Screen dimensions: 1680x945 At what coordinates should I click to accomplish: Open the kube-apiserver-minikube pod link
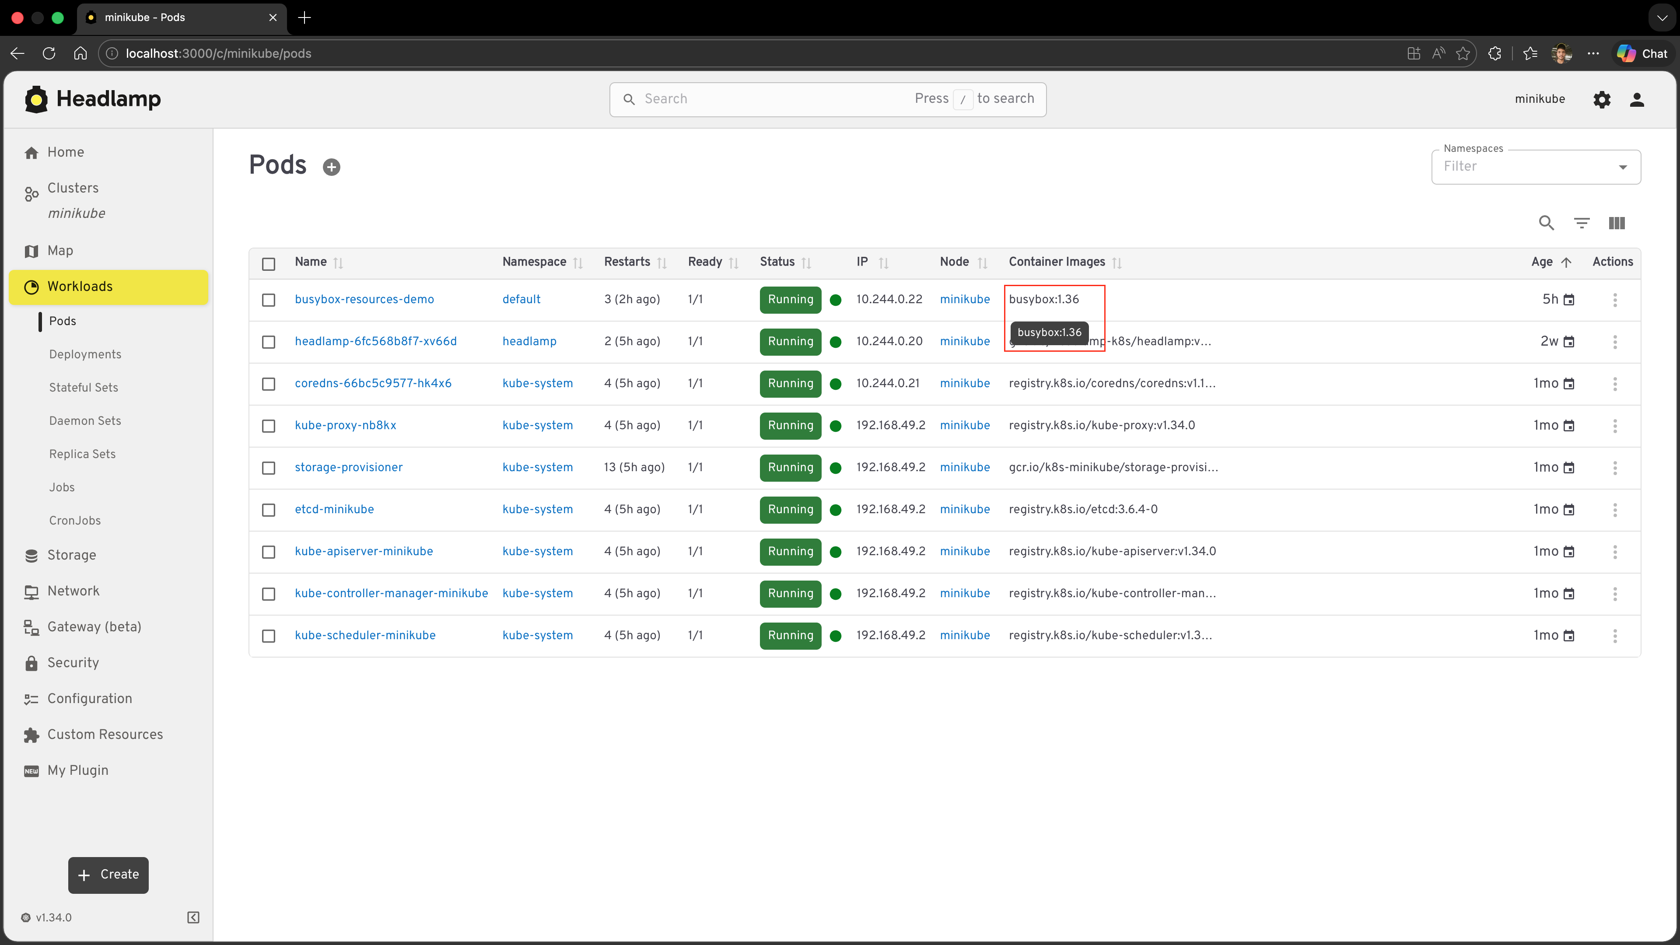363,551
